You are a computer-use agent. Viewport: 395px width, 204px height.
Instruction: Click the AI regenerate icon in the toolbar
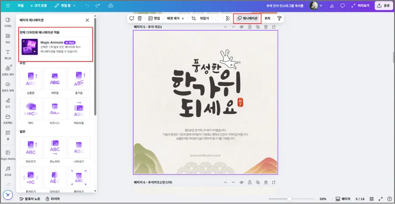point(132,18)
